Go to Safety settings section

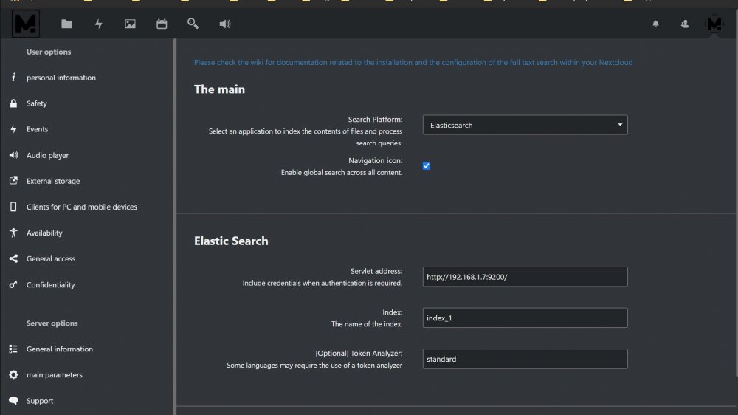[37, 103]
